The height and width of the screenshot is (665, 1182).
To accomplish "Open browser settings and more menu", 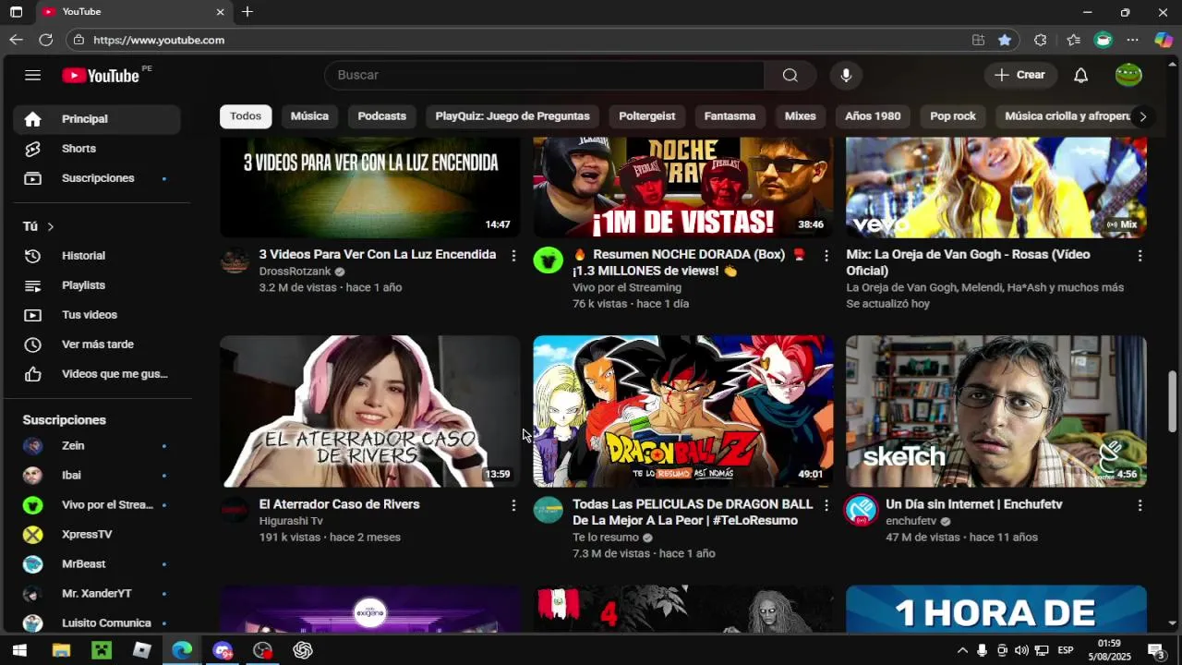I will point(1133,40).
